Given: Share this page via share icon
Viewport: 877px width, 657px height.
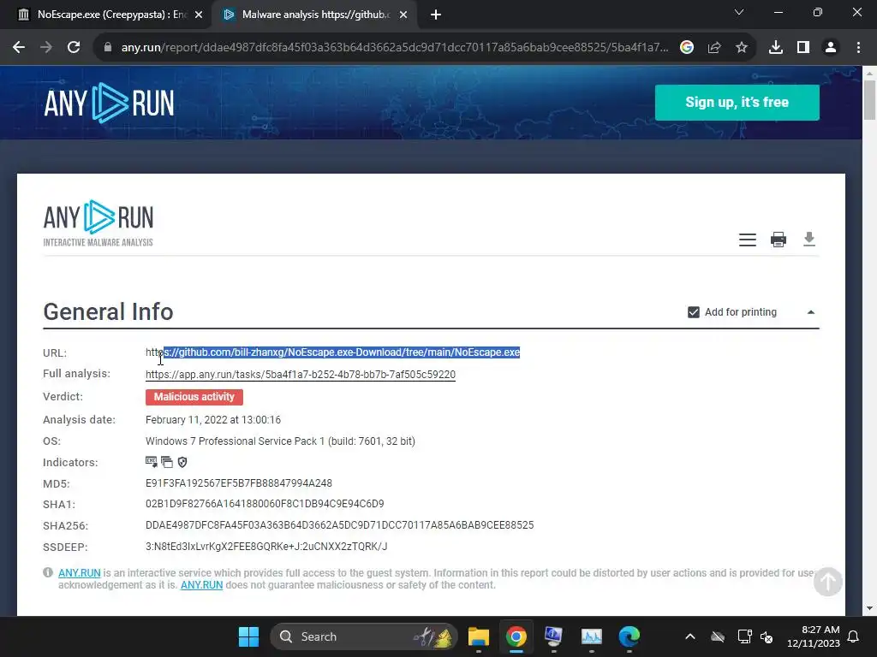Looking at the screenshot, I should (x=714, y=48).
